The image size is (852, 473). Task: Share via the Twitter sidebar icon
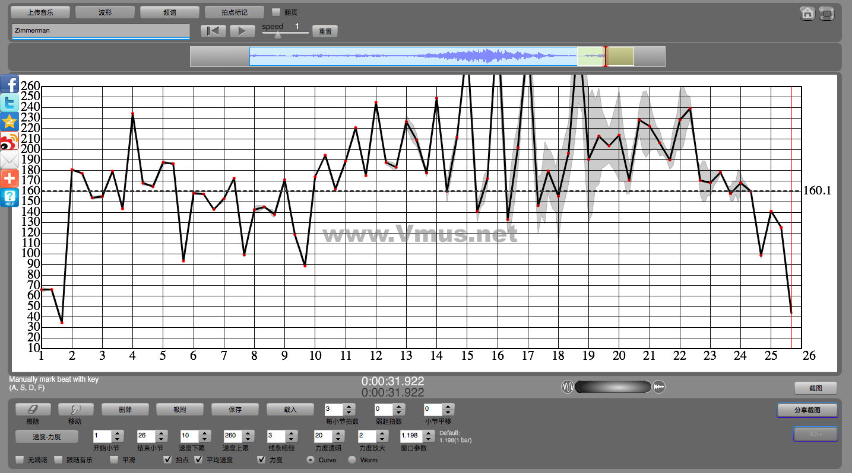[9, 103]
